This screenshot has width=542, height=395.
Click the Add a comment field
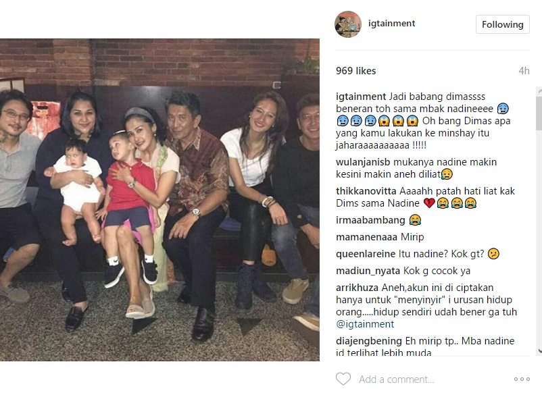tap(397, 379)
